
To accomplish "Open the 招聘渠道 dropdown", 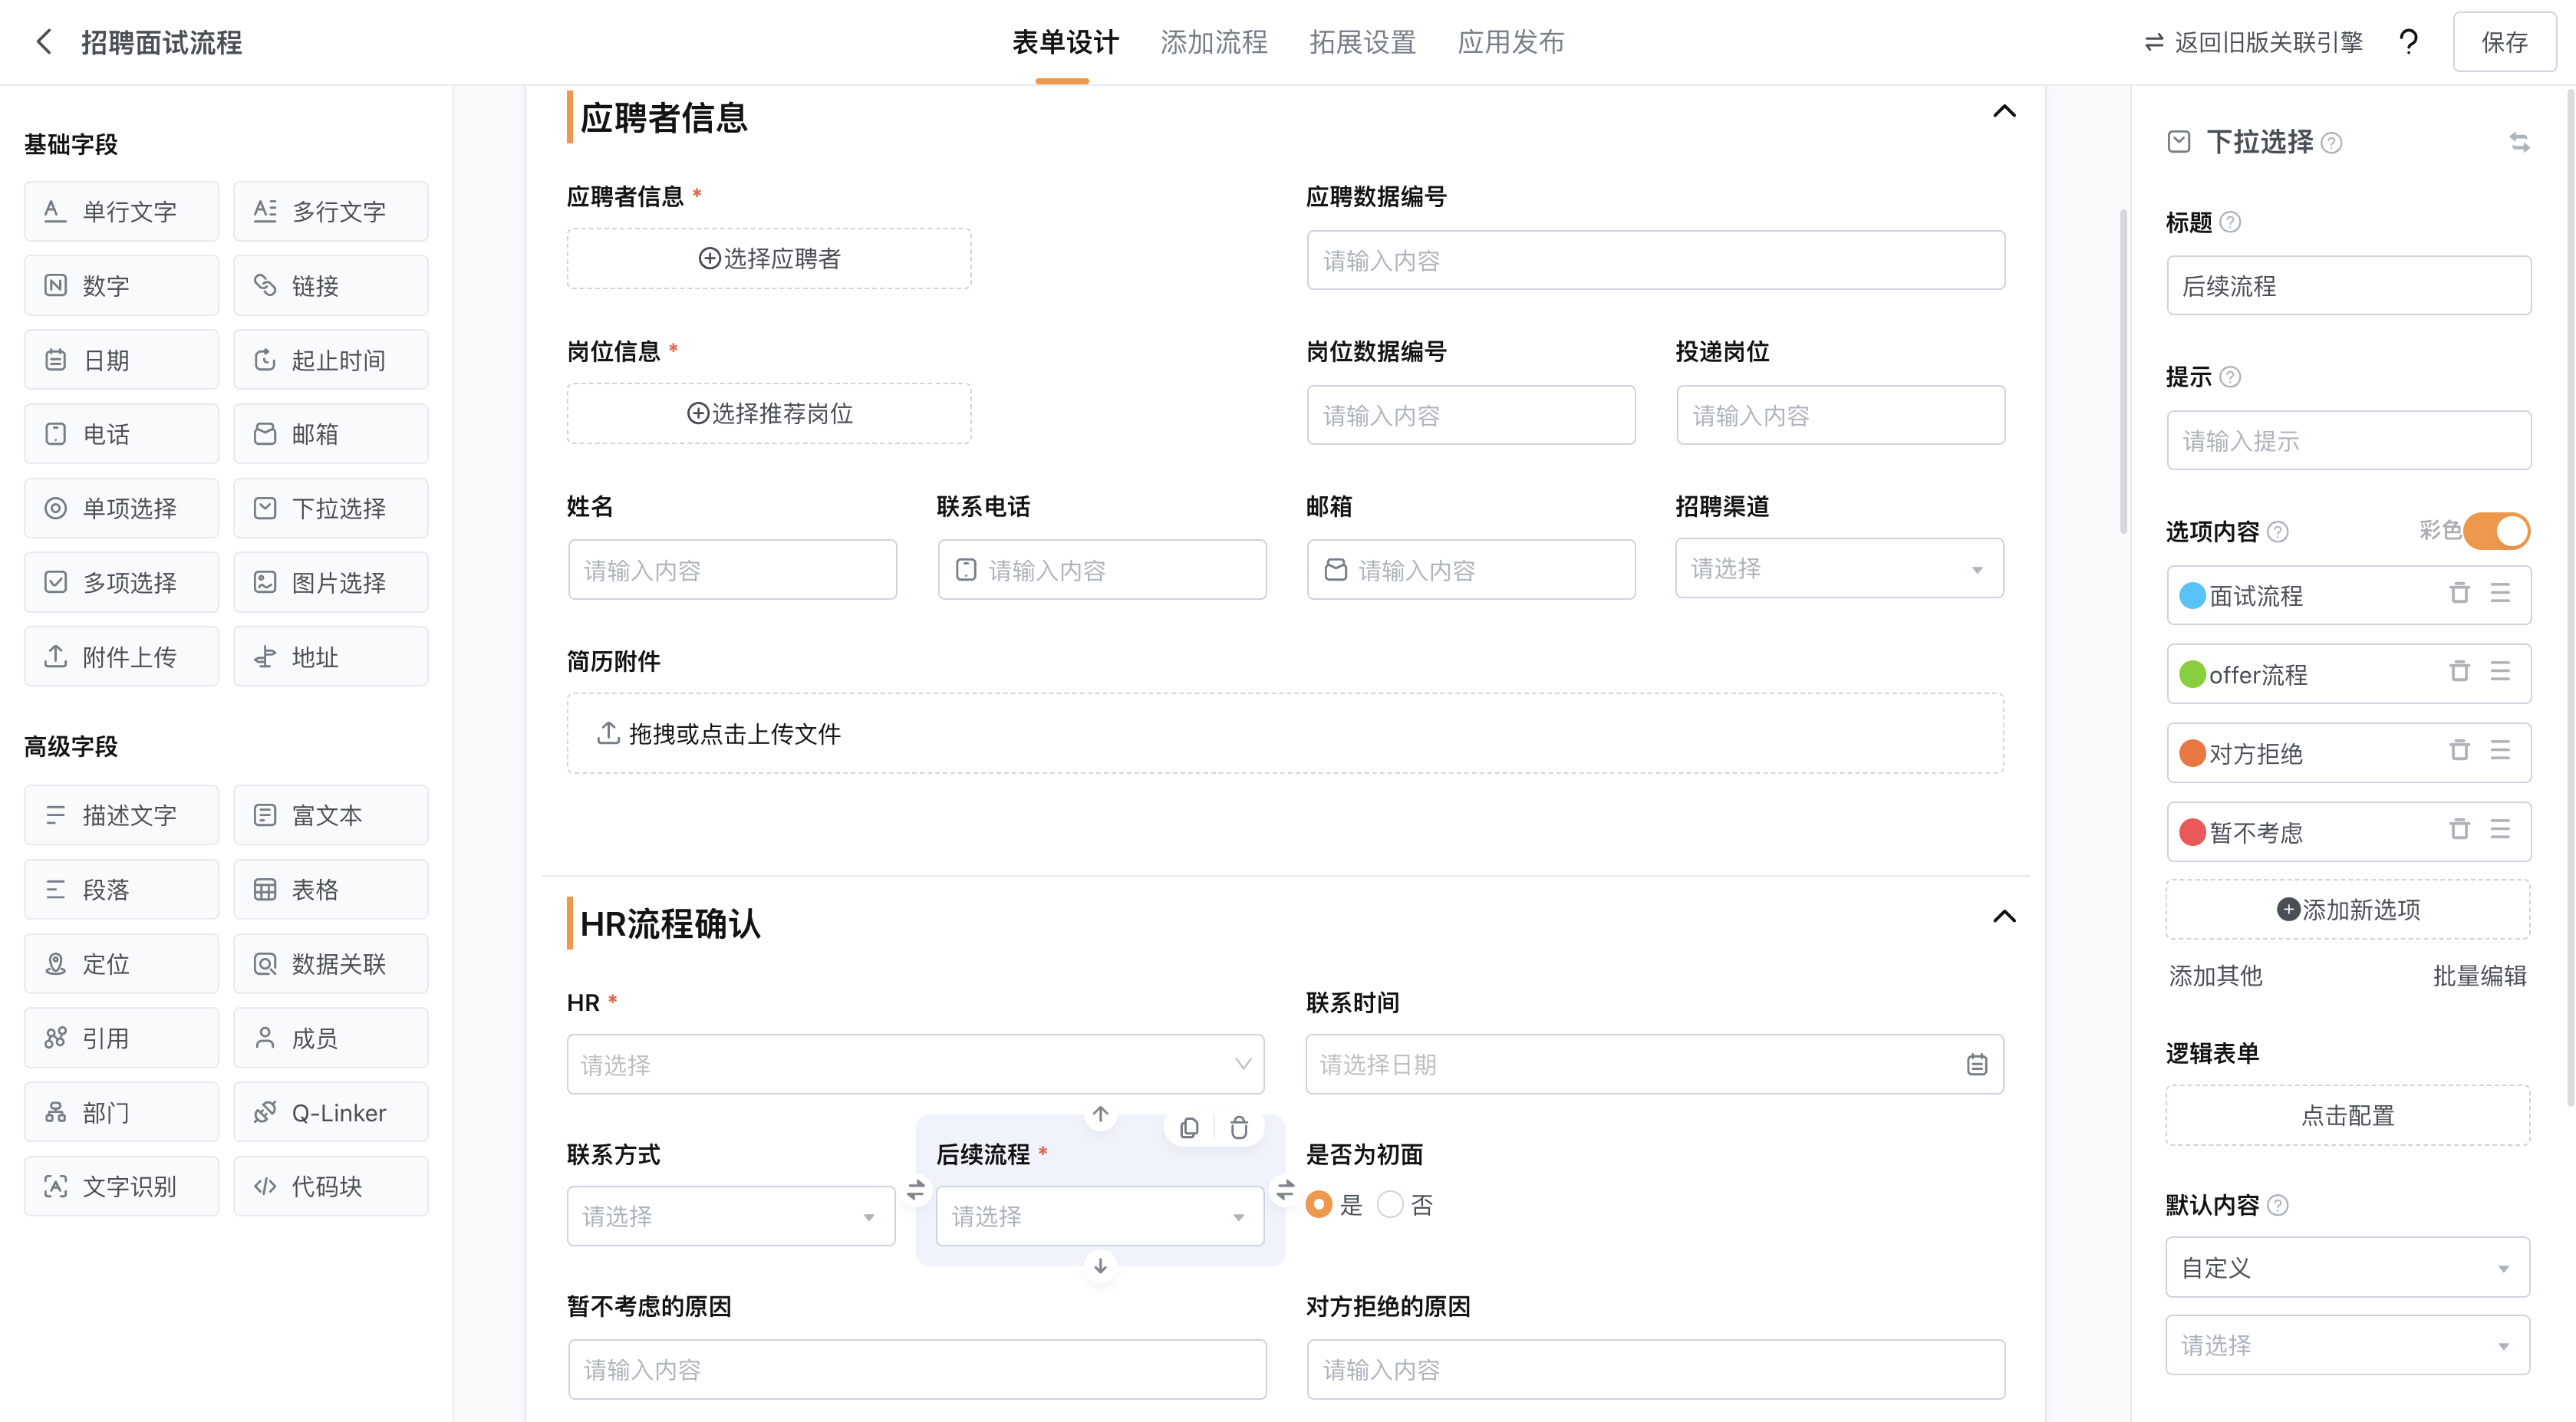I will click(1839, 568).
